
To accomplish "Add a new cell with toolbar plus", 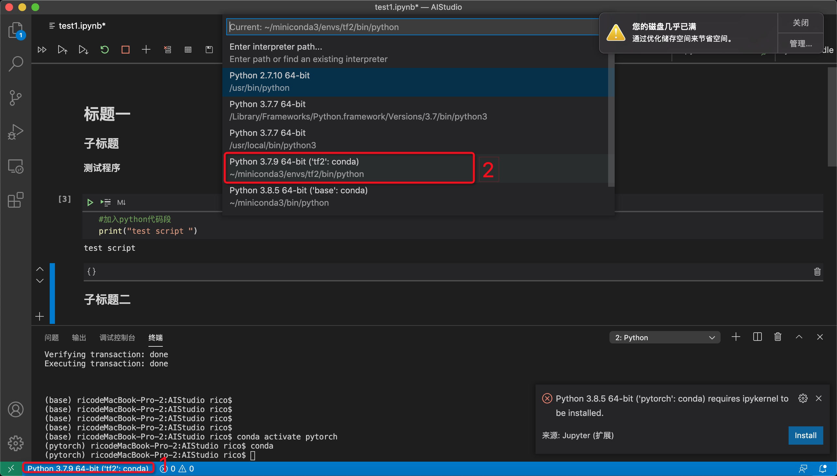I will (x=146, y=50).
